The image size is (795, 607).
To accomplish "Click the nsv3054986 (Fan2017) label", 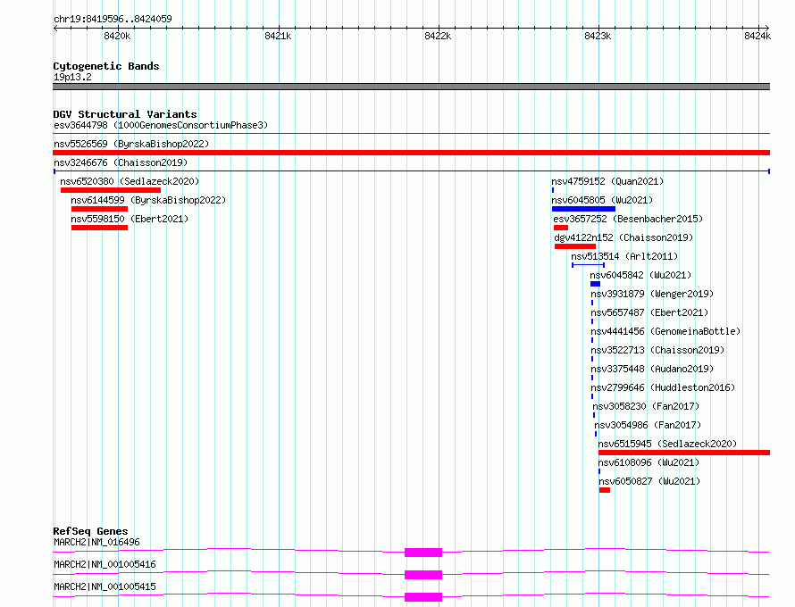I will click(648, 425).
